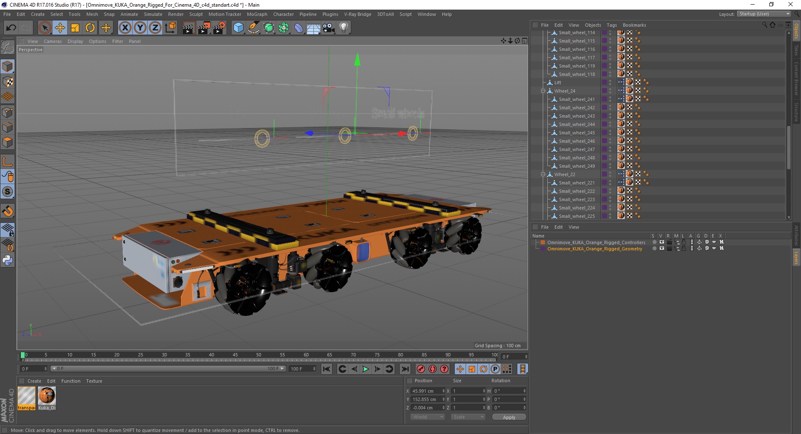Activate the Scale tool
This screenshot has height=434, width=801.
pos(75,28)
